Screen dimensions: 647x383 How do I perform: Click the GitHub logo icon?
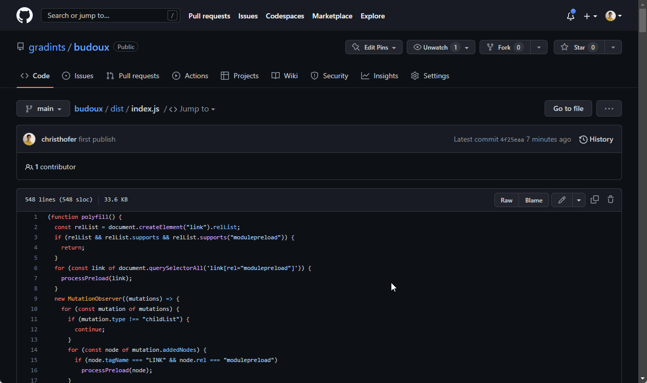coord(25,15)
